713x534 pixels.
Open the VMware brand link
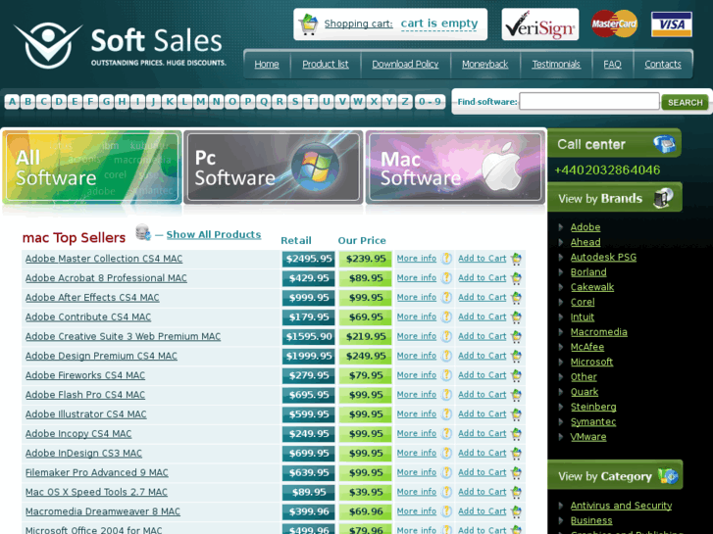click(588, 437)
